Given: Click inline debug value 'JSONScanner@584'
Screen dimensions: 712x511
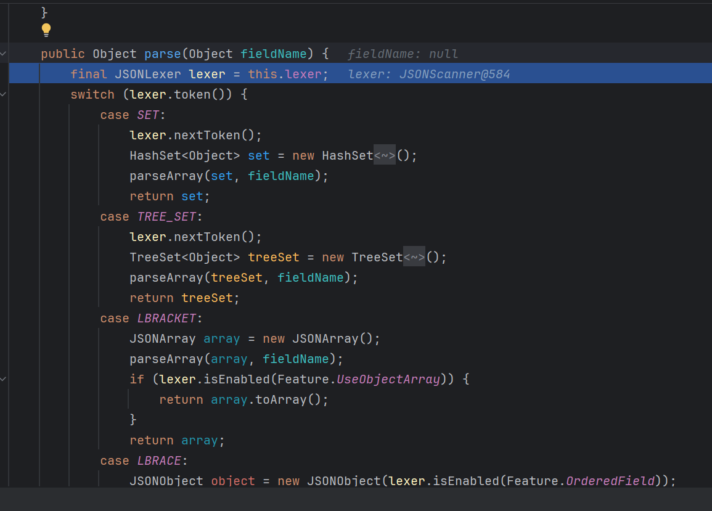Looking at the screenshot, I should coord(454,75).
